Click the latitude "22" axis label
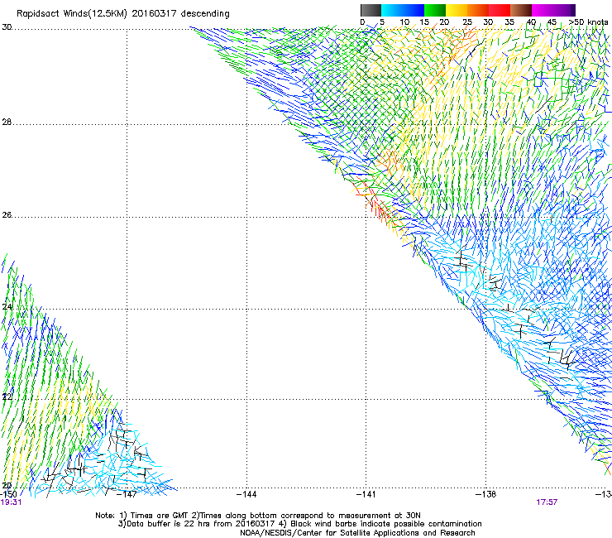The image size is (612, 538). tap(7, 397)
